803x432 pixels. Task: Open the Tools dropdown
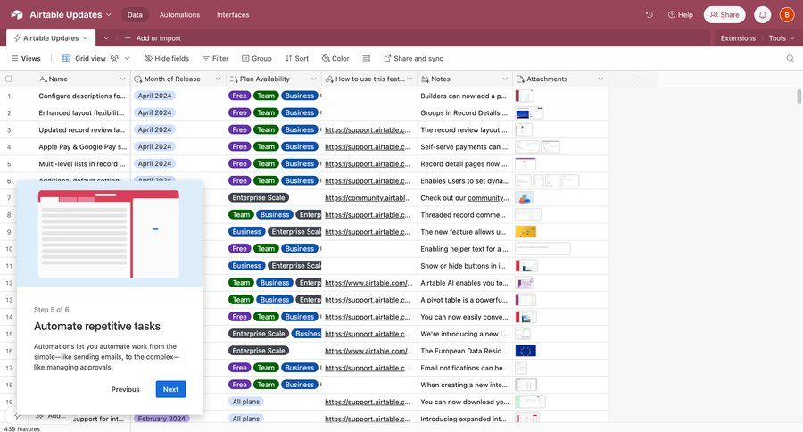point(782,37)
